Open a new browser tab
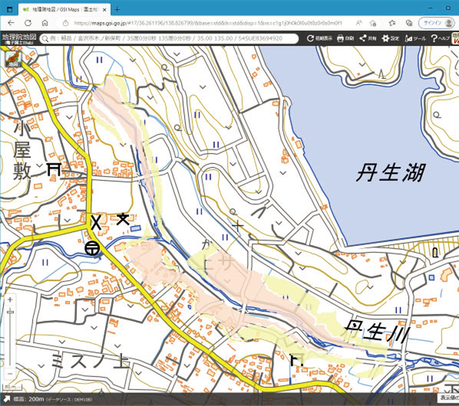Screen dimensions: 459x406 coord(117,9)
